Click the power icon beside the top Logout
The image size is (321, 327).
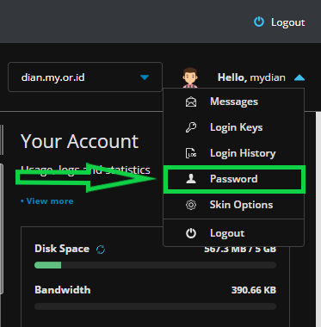(x=259, y=22)
